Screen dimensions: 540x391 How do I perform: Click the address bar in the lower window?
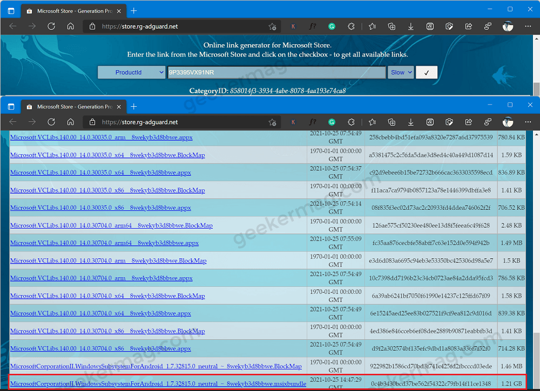[x=182, y=122]
